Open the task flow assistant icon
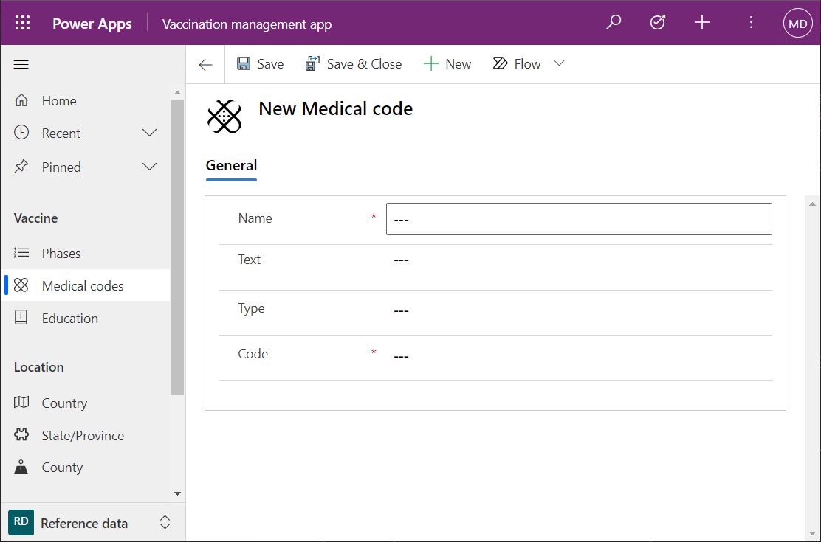 point(658,23)
